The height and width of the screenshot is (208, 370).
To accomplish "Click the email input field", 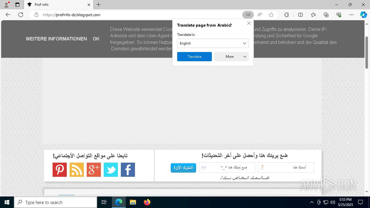I will click(x=227, y=168).
